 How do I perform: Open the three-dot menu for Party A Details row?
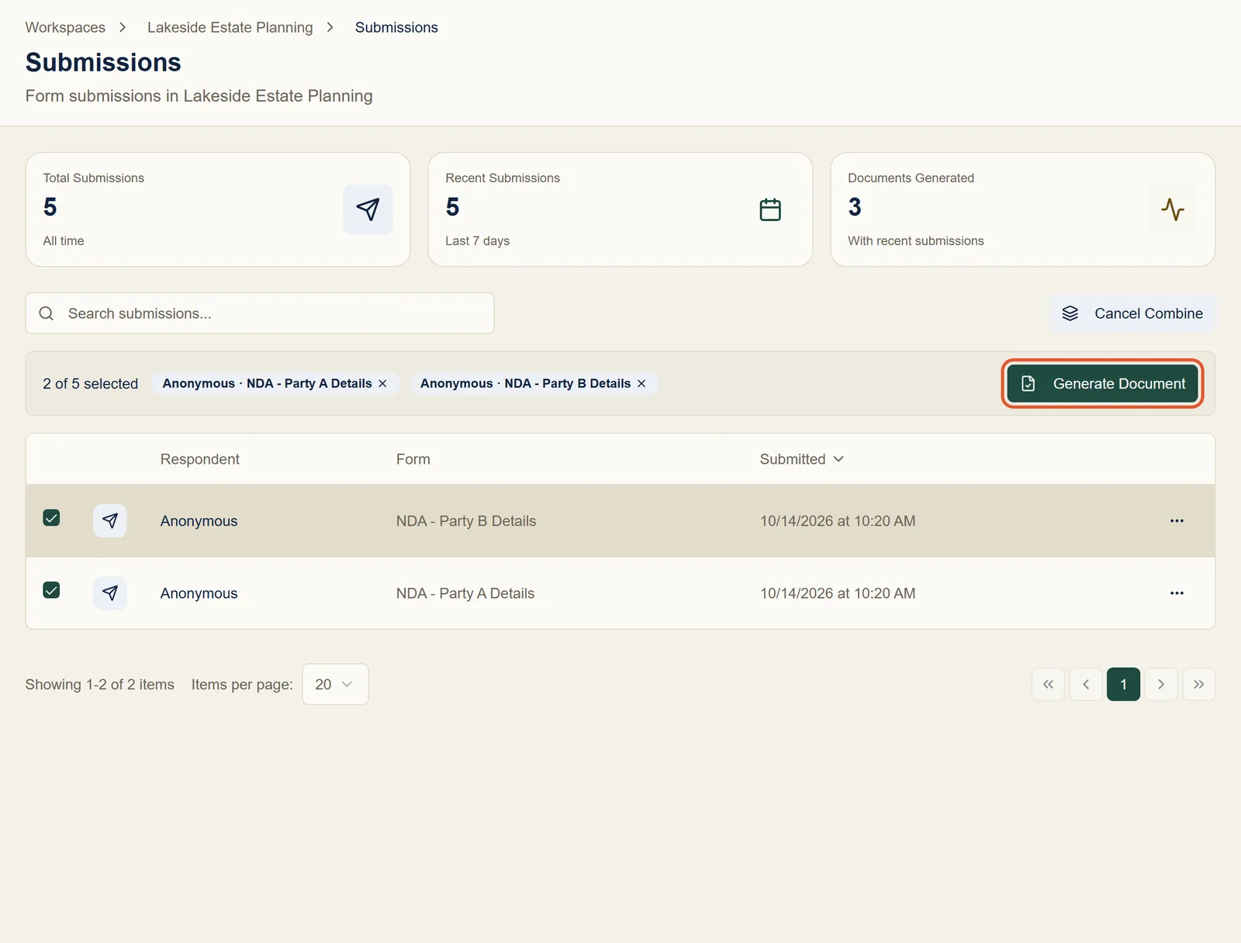[1177, 593]
